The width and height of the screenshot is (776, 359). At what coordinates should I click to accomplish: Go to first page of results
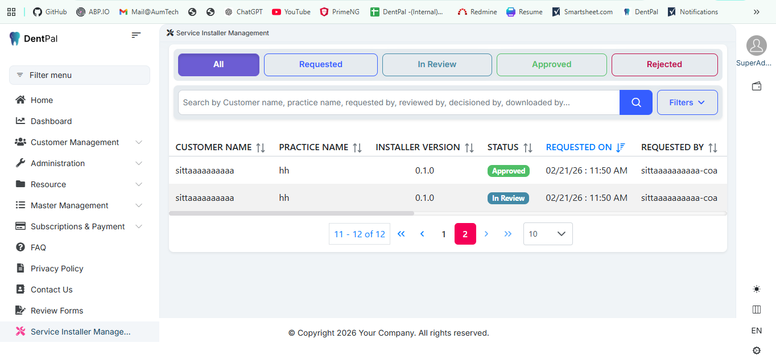tap(401, 234)
